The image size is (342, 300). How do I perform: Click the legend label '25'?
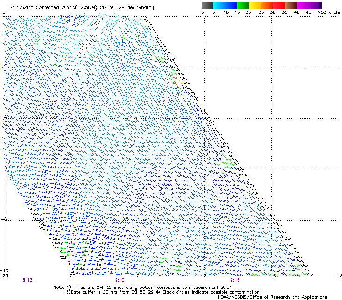coord(261,12)
